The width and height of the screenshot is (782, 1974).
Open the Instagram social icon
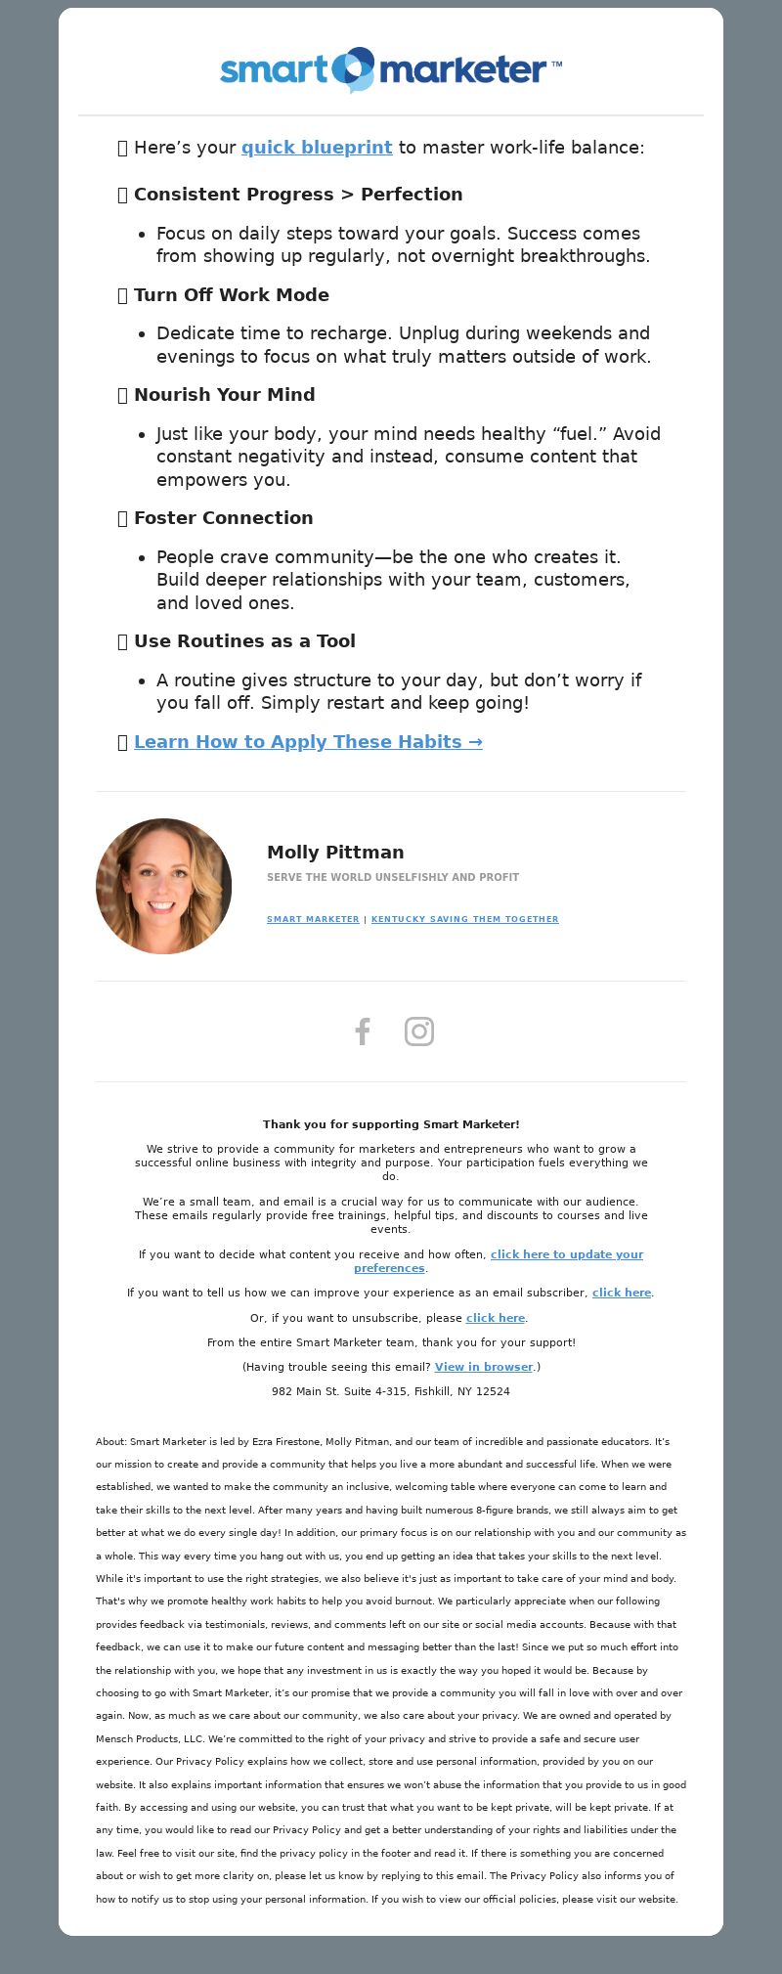419,1031
